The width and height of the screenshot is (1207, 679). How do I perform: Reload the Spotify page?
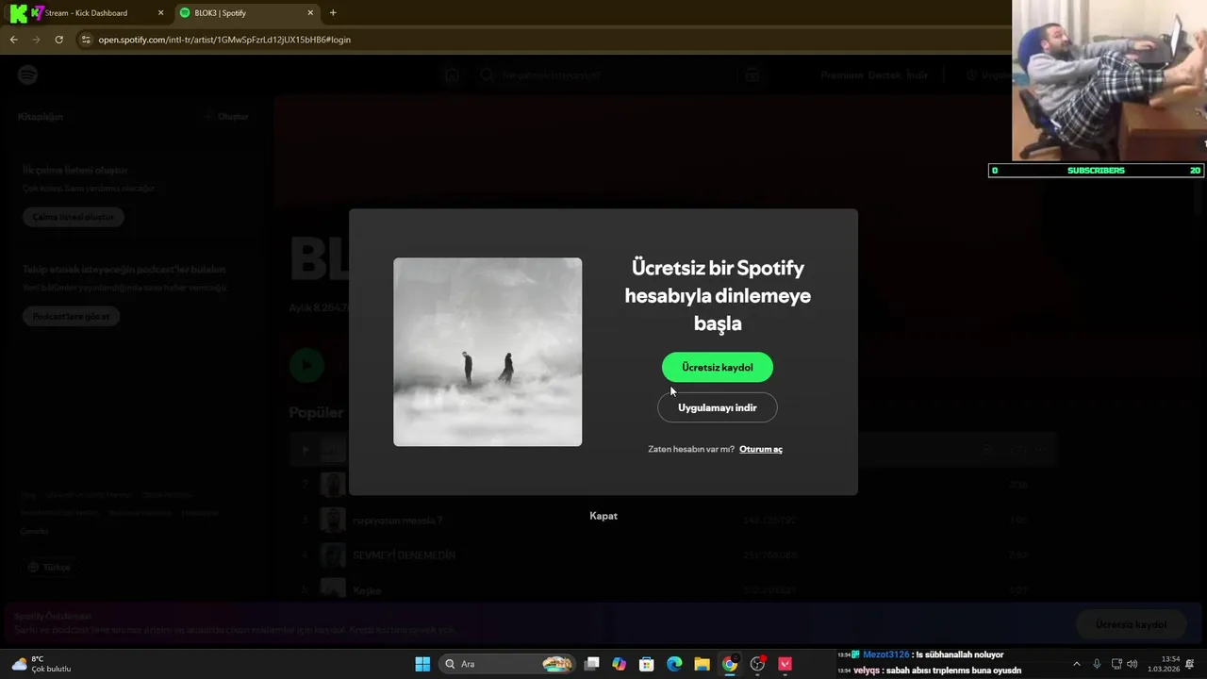point(58,40)
